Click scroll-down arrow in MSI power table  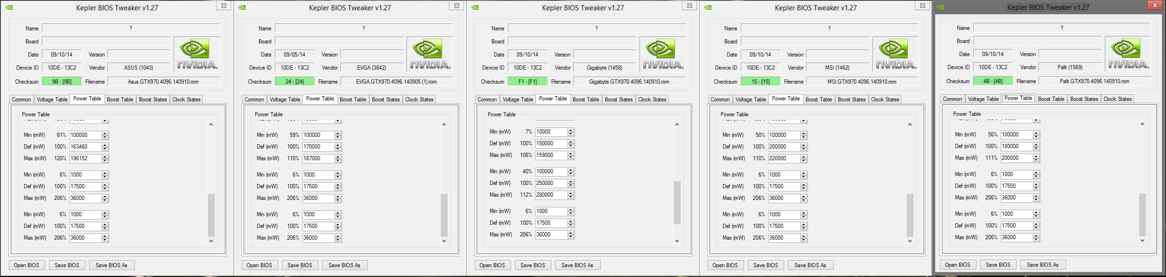tap(910, 241)
